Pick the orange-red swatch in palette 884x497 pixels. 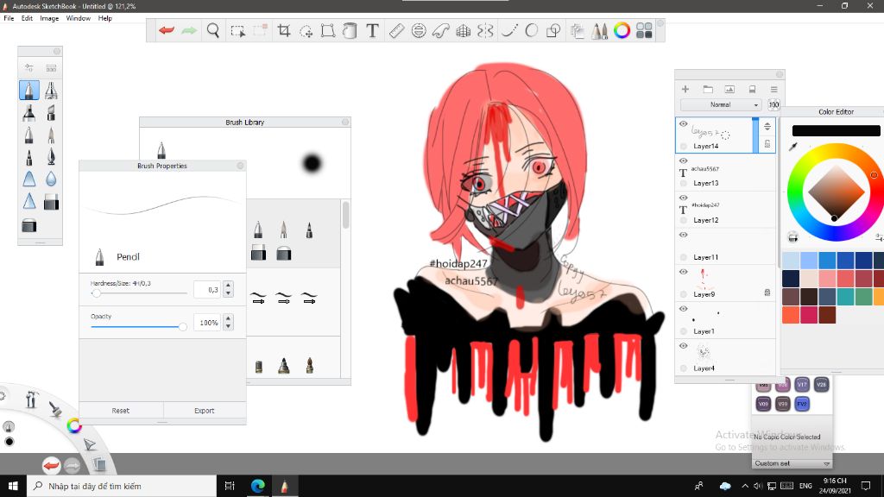pyautogui.click(x=791, y=314)
